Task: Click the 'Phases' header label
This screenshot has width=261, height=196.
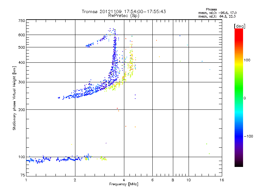Action: 211,9
